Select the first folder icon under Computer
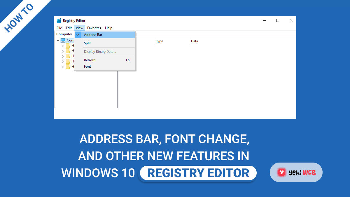 [x=68, y=46]
